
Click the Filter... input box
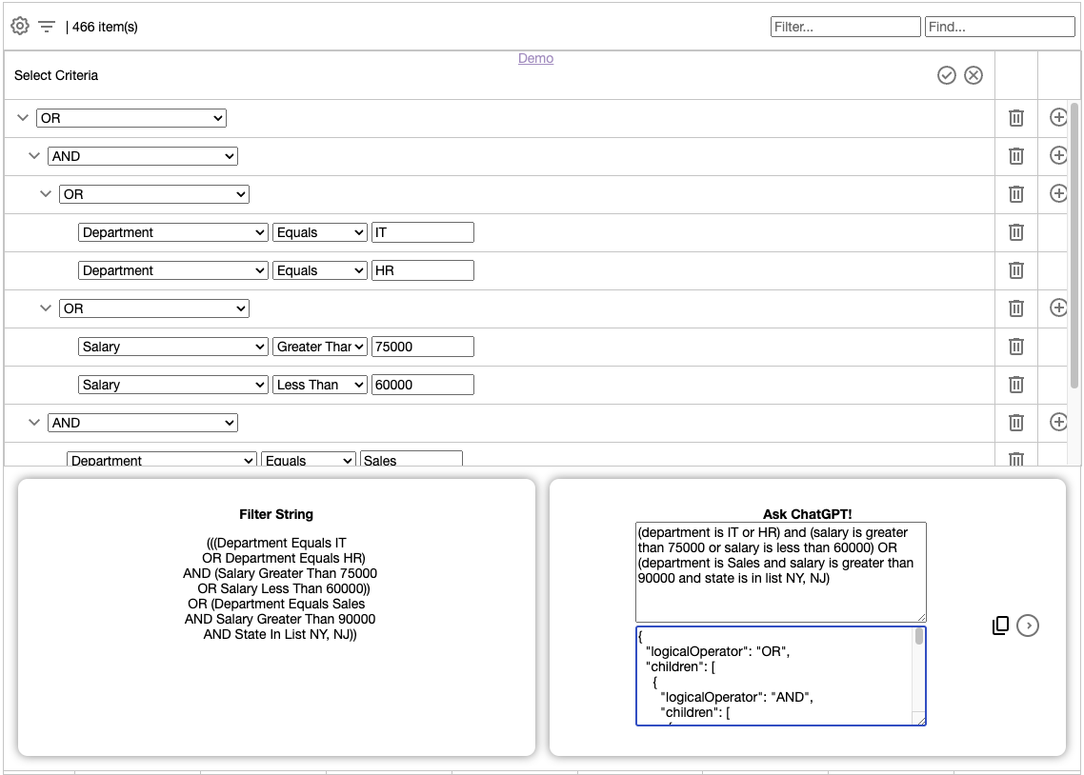click(x=846, y=27)
